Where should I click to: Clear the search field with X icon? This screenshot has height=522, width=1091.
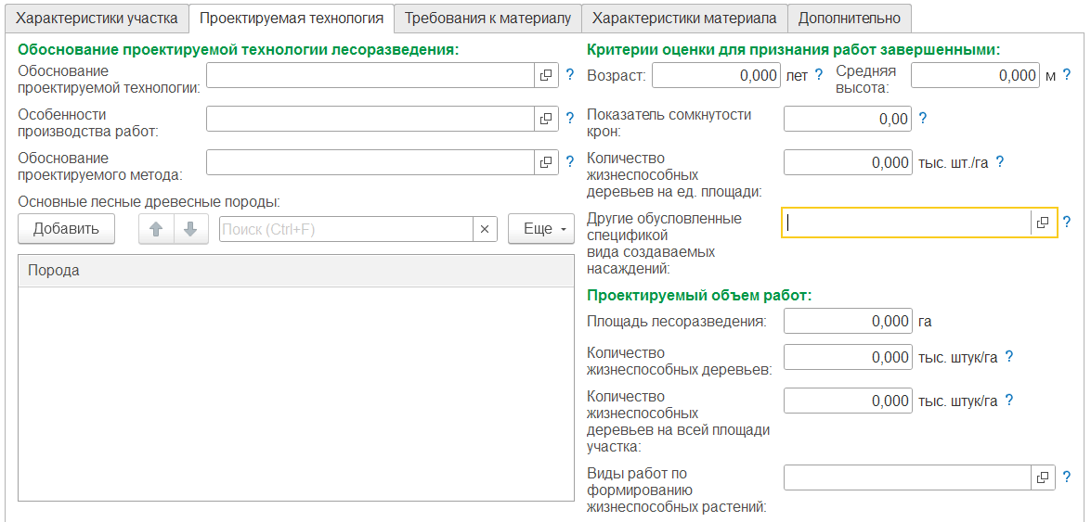485,229
